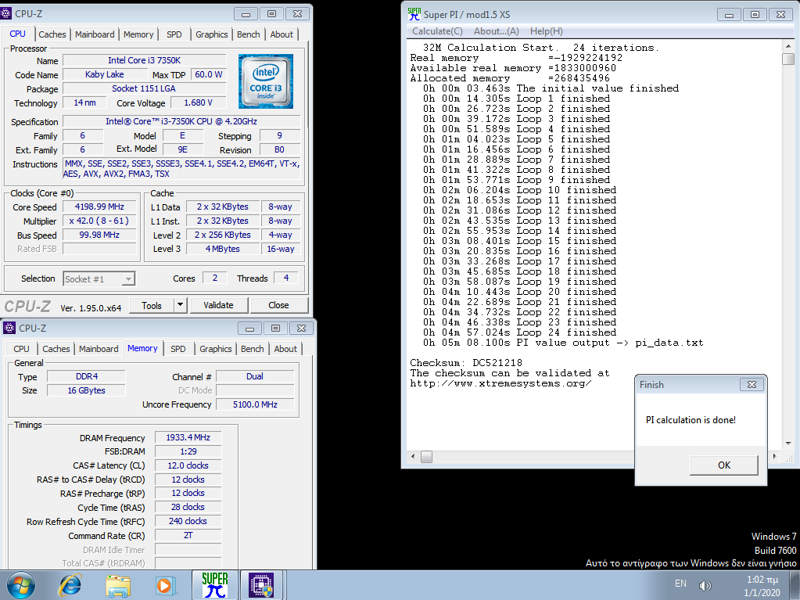Click the CAS# Latency value 12.0 clocks
The height and width of the screenshot is (600, 800).
(188, 465)
